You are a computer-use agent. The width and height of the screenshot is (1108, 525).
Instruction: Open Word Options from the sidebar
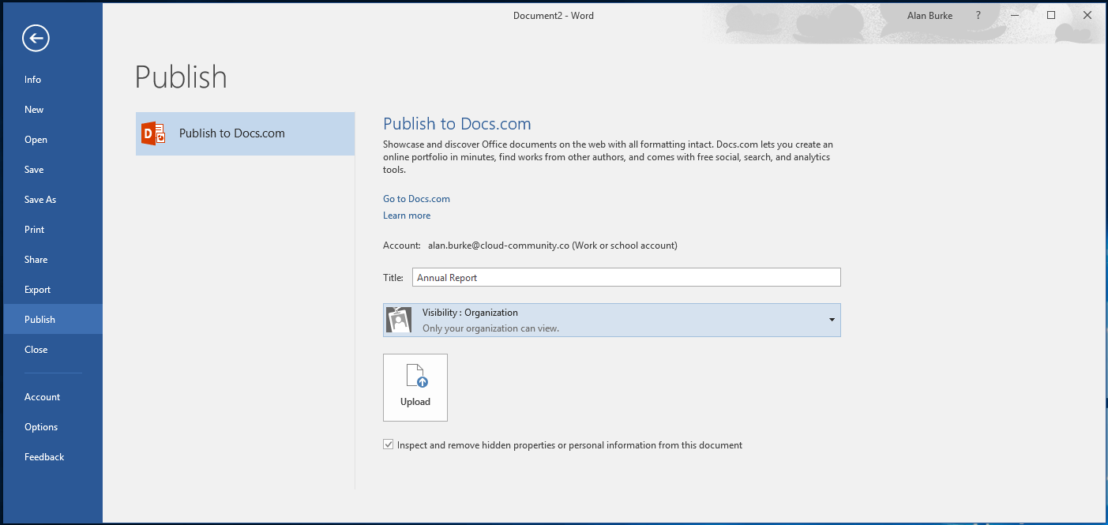click(x=41, y=426)
